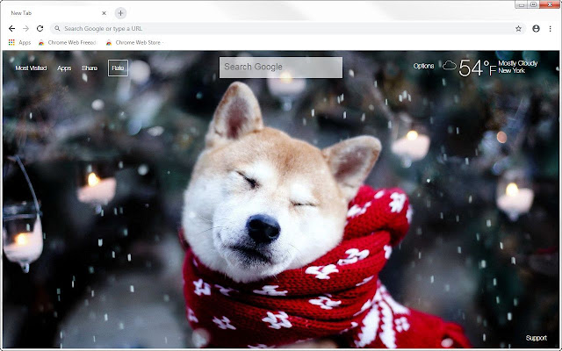Open the Support link
The height and width of the screenshot is (351, 562).
[537, 338]
